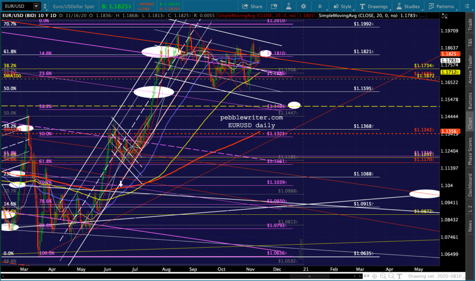Open the chart alerts flag icon
This screenshot has width=475, height=281.
point(274,6)
